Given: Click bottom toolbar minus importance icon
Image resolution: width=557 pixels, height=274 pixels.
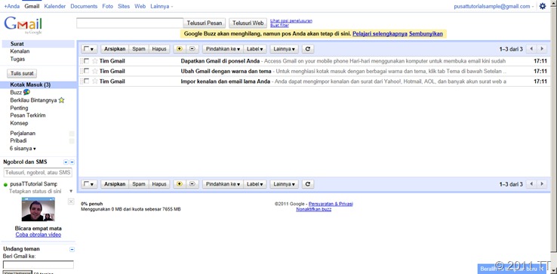Looking at the screenshot, I should [x=192, y=183].
